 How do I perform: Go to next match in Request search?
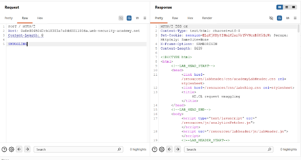point(27,149)
